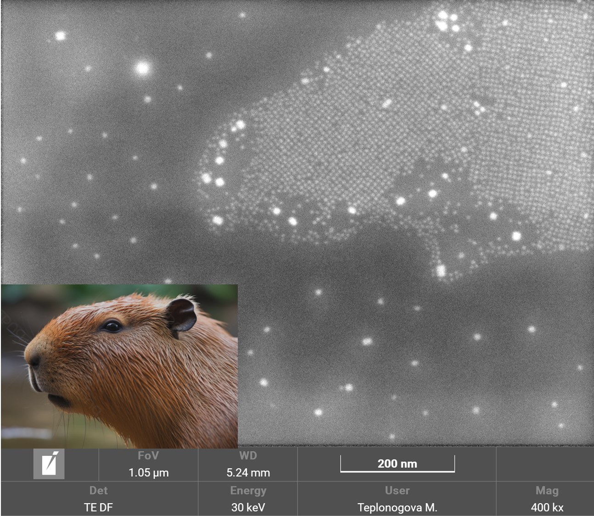Click the "400 kx" magnification value
594x516 pixels.
click(x=547, y=508)
